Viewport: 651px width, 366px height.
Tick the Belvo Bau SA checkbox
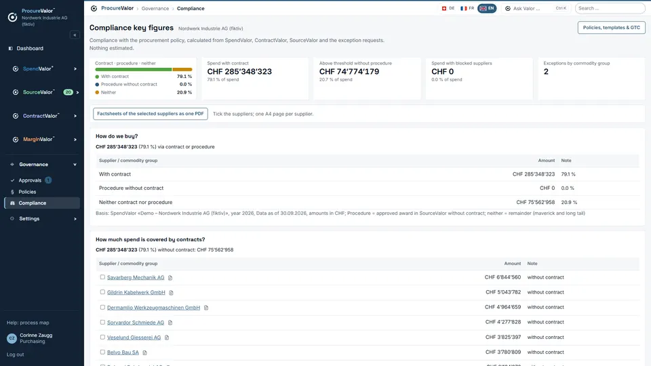click(102, 352)
